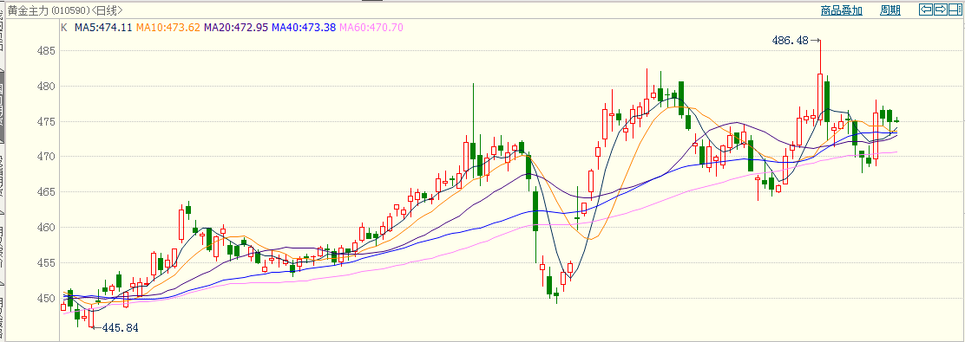
Task: Select the MA20:472.95 indicator label
Action: pyautogui.click(x=236, y=28)
